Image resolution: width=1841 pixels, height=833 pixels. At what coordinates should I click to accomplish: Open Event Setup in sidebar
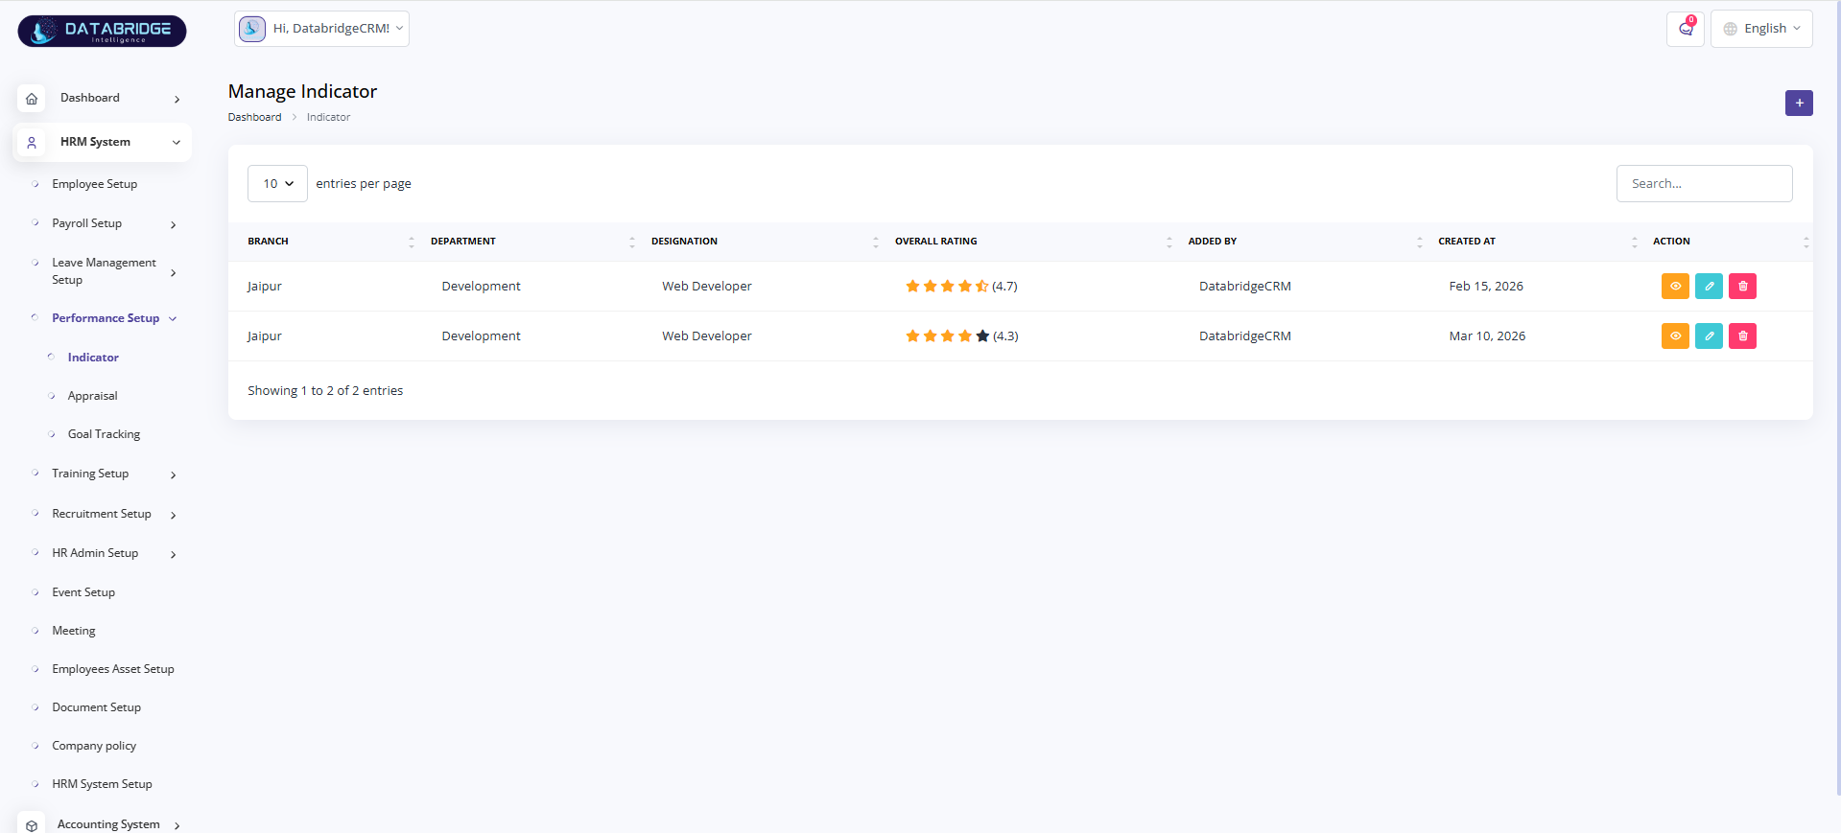tap(83, 592)
